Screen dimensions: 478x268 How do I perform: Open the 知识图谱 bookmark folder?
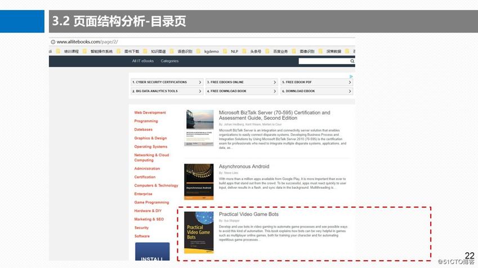(155, 52)
